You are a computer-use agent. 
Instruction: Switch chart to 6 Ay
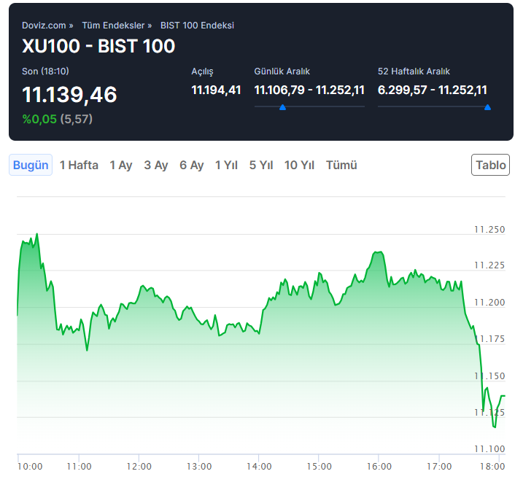click(x=192, y=165)
